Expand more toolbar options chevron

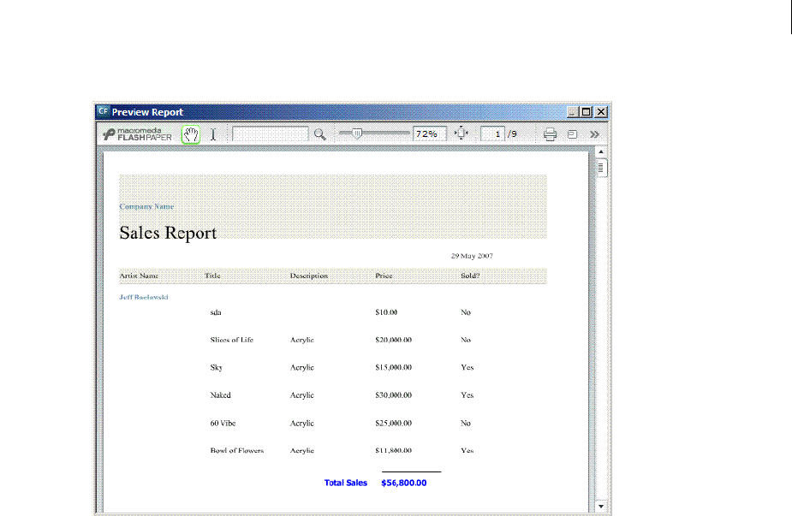[x=594, y=134]
